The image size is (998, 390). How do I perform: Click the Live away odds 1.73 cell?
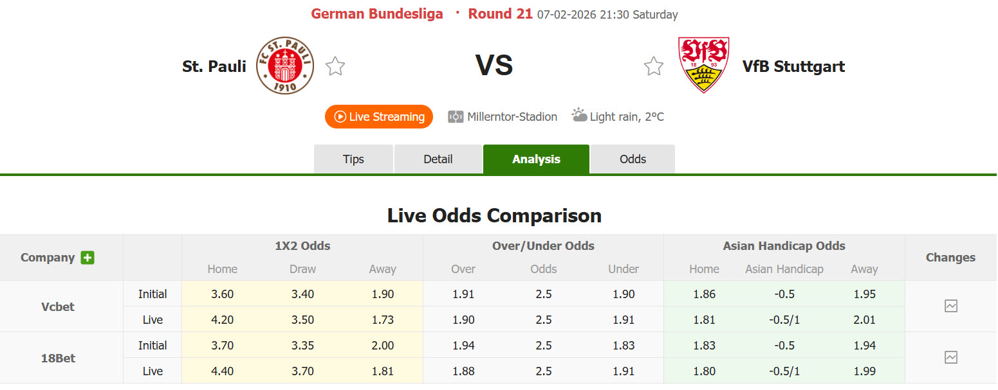point(382,319)
